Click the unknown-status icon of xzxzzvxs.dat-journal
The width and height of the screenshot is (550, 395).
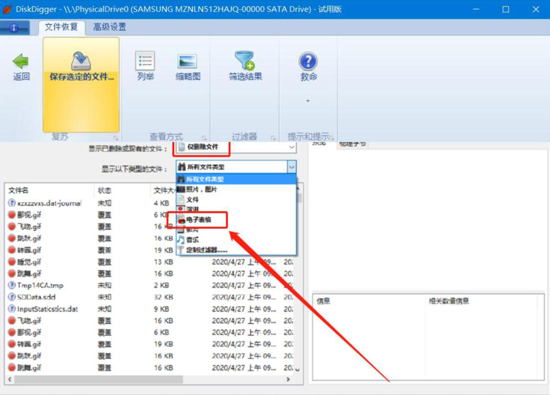pyautogui.click(x=11, y=203)
